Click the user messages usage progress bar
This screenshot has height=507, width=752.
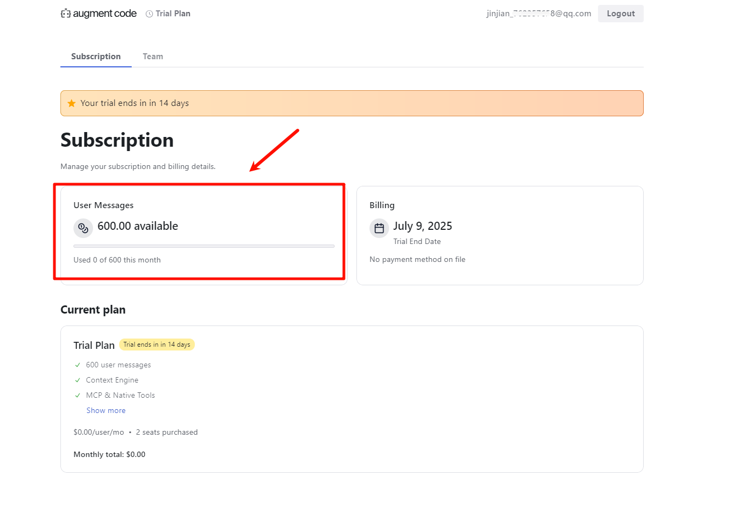point(204,246)
